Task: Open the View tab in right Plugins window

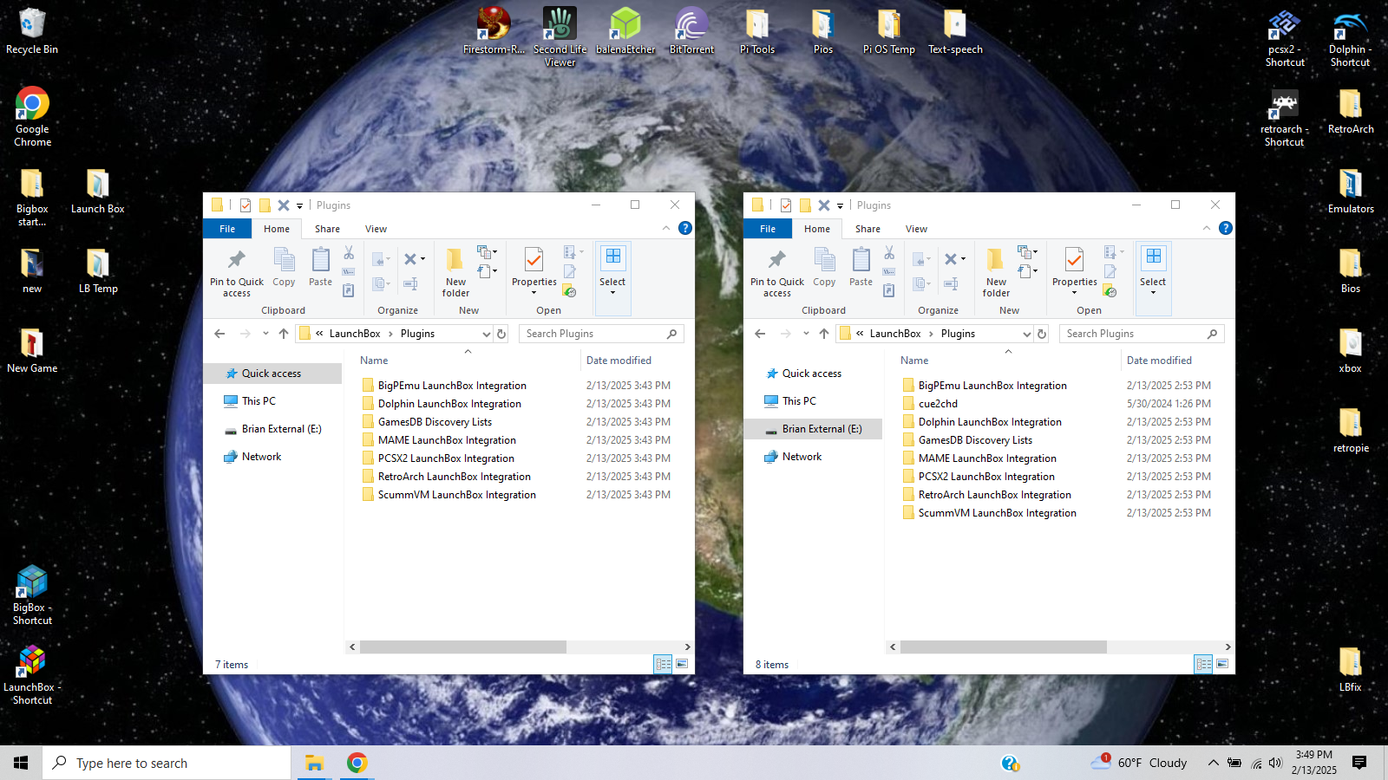Action: pos(916,229)
